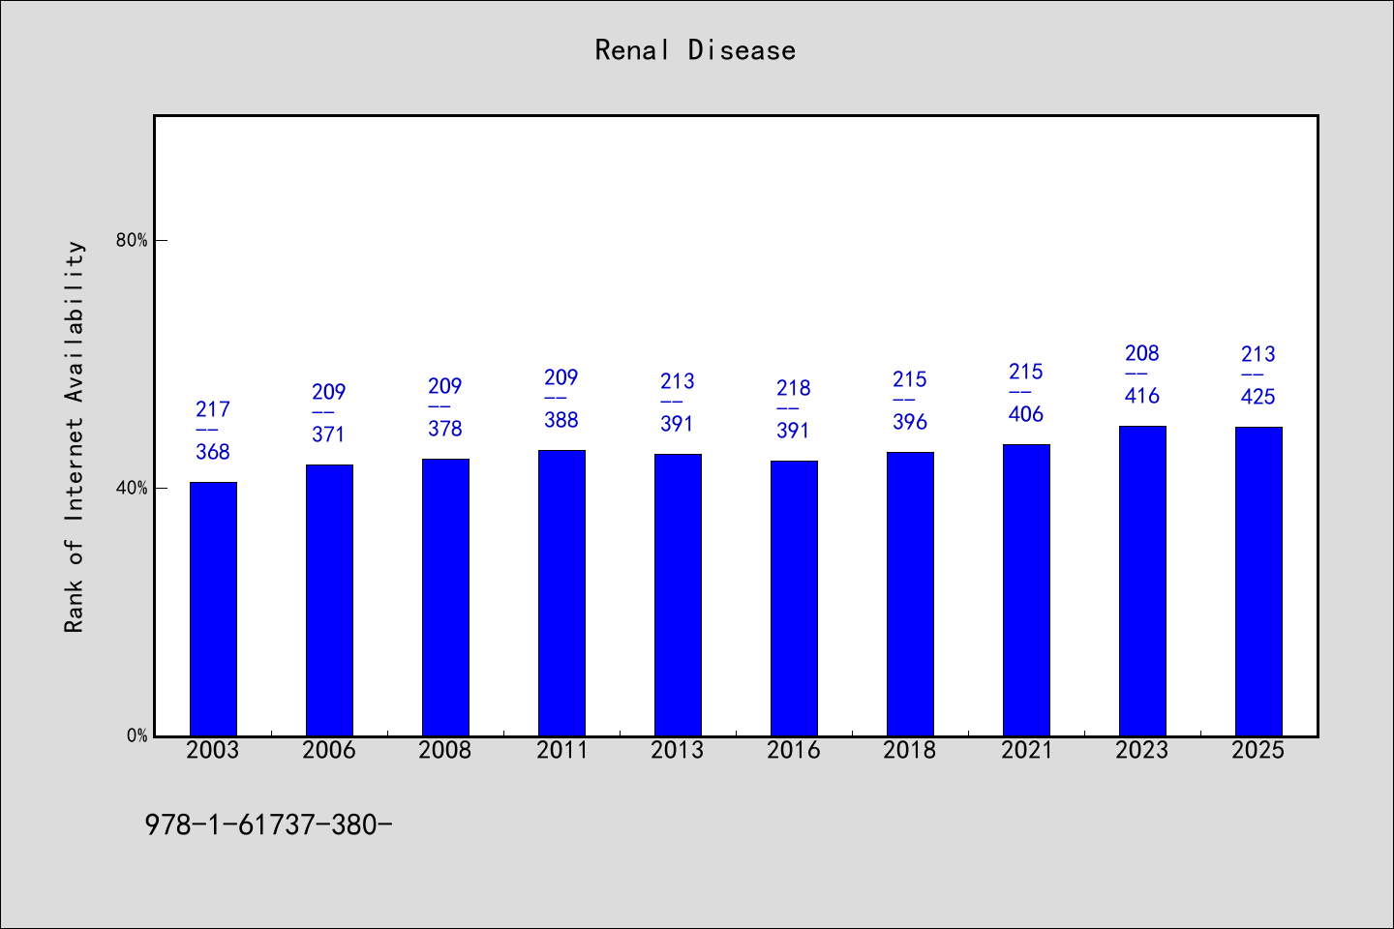Select the blue bar for 2006

pos(329,600)
